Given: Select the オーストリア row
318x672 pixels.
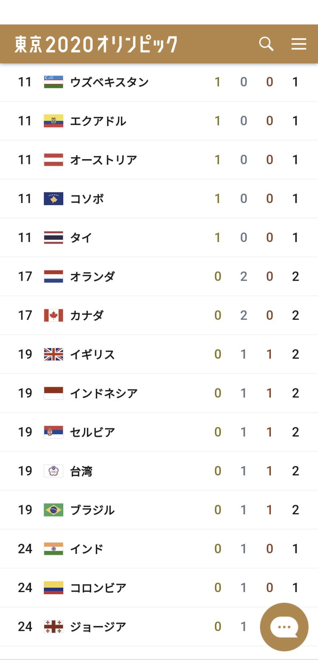Looking at the screenshot, I should pos(159,160).
